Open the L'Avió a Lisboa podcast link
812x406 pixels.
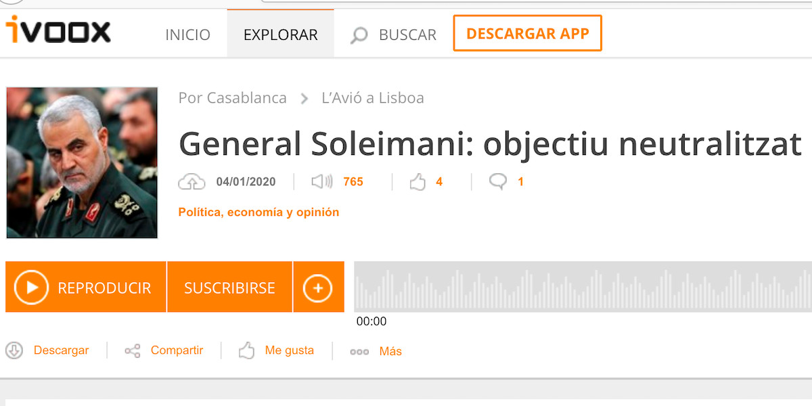tap(372, 98)
